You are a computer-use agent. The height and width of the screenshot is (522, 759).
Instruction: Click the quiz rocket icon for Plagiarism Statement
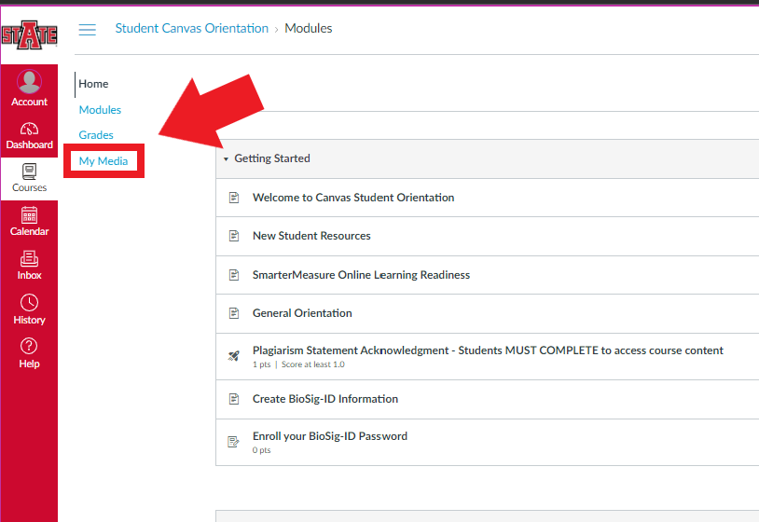tap(234, 357)
